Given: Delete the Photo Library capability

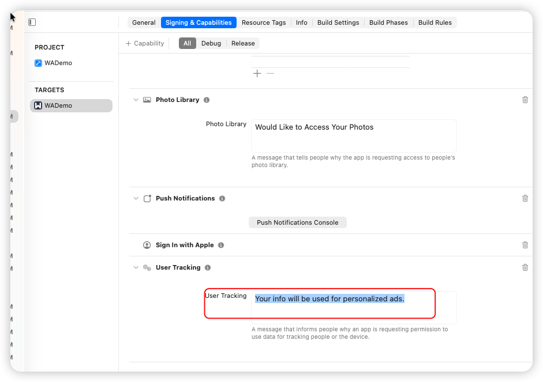Looking at the screenshot, I should pos(525,100).
